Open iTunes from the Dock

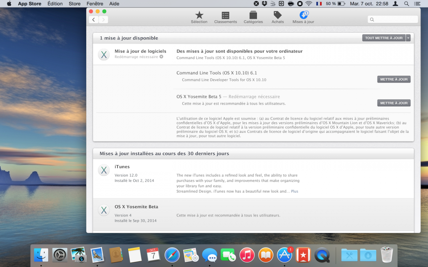point(247,255)
